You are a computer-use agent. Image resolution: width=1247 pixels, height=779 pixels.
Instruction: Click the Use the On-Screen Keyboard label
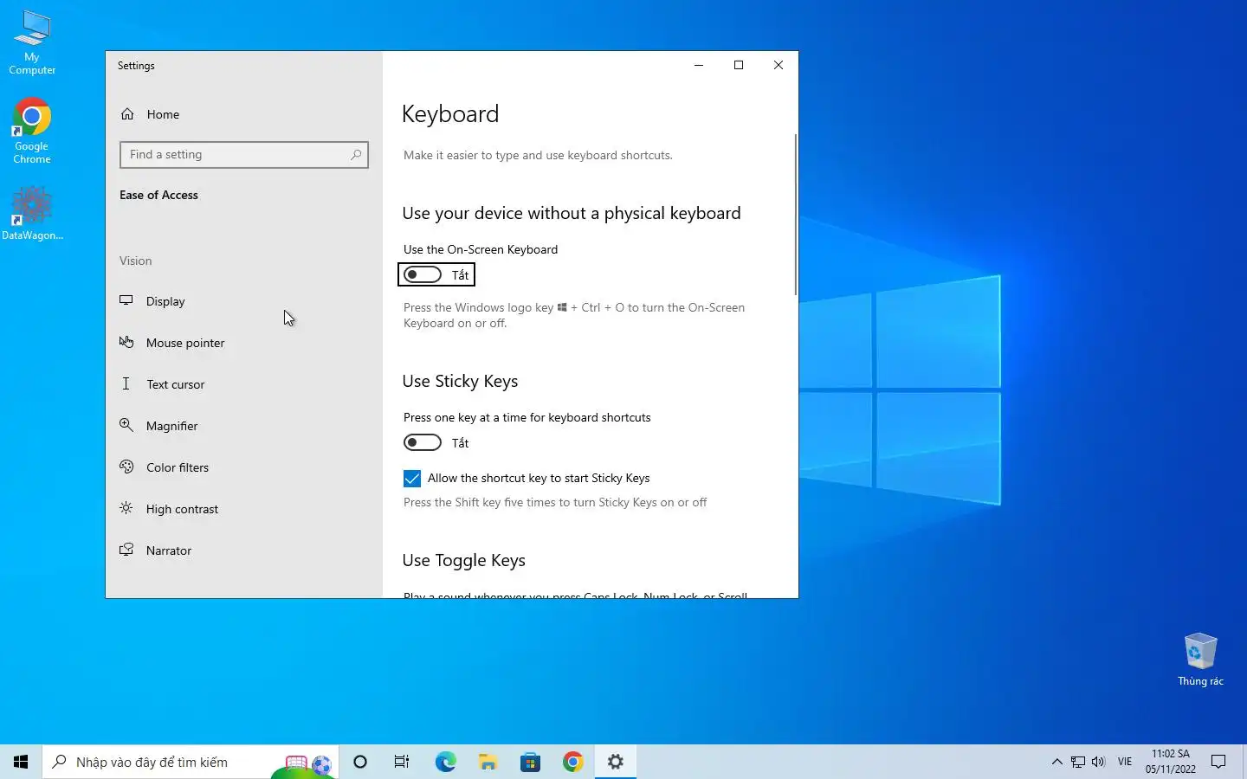point(481,249)
